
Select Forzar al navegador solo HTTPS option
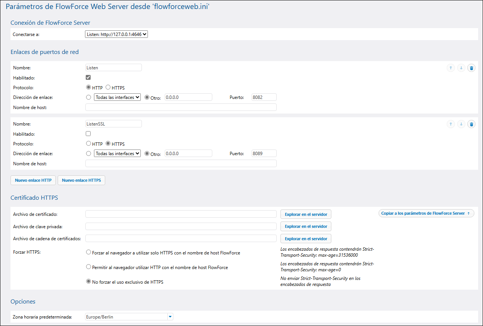[x=88, y=253]
